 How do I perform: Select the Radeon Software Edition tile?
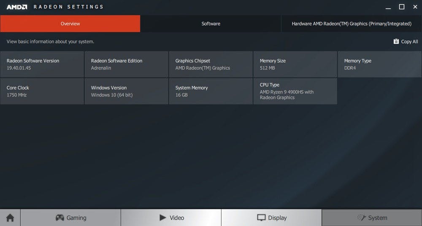pos(127,65)
